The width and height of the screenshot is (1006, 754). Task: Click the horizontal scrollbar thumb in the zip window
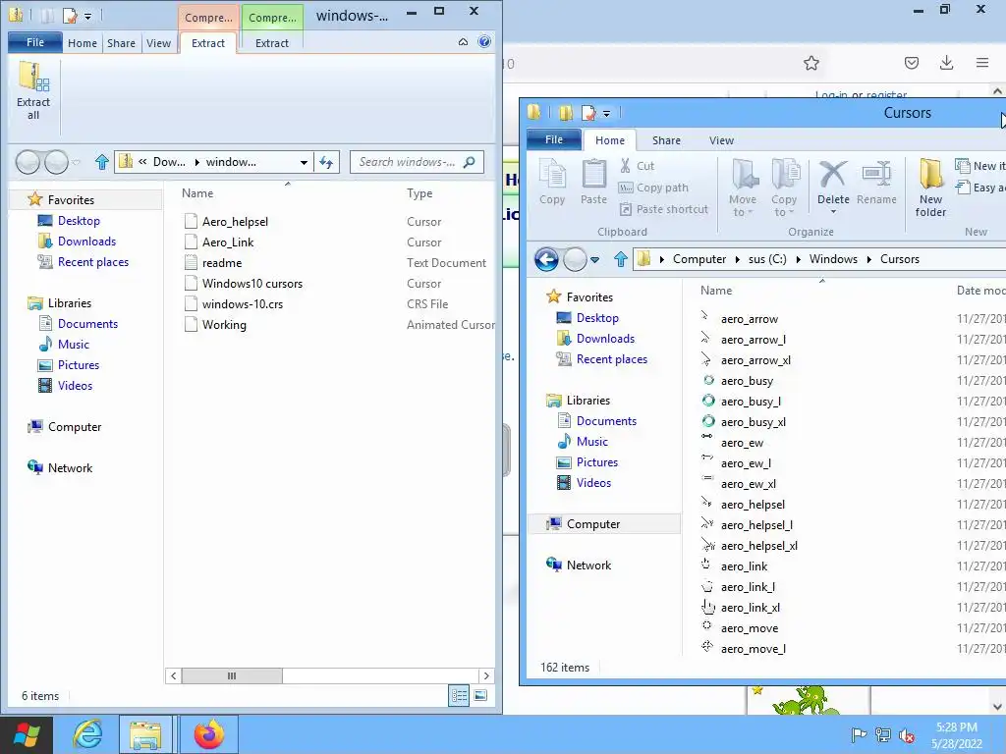tap(232, 675)
